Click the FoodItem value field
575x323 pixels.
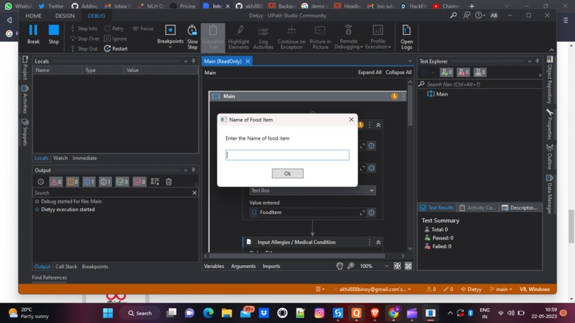point(308,212)
